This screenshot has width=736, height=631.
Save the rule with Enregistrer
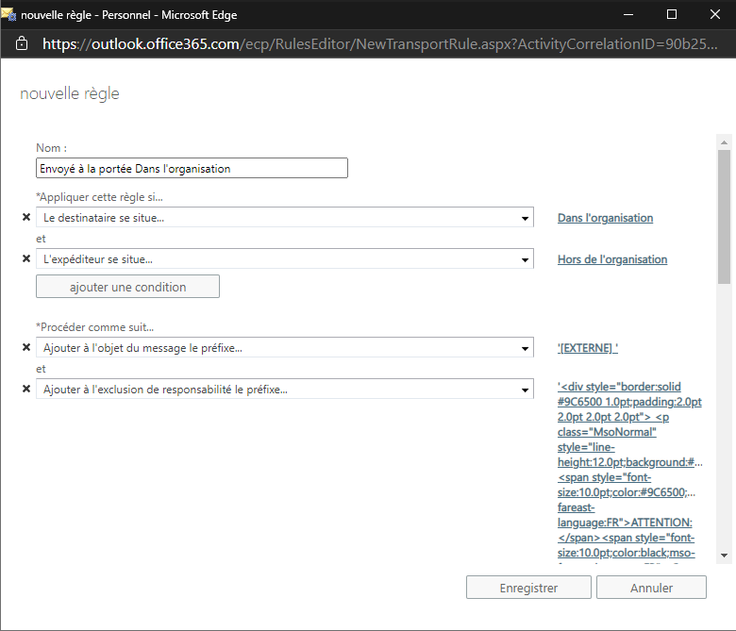(528, 588)
